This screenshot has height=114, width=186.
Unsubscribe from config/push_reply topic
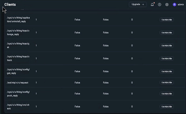click(x=167, y=94)
